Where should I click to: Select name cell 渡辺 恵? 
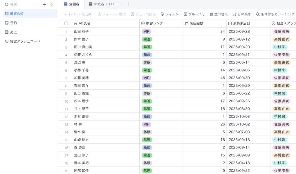click(x=106, y=62)
